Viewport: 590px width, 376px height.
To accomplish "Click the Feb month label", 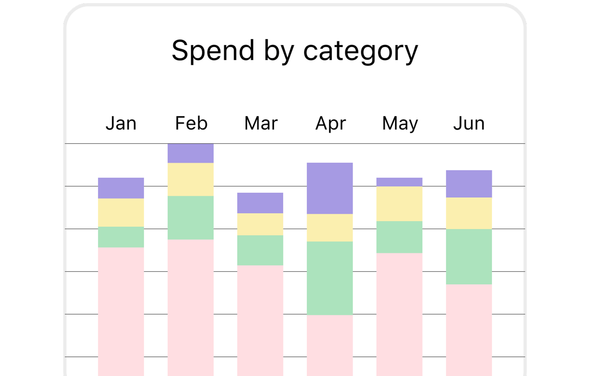I will click(191, 123).
